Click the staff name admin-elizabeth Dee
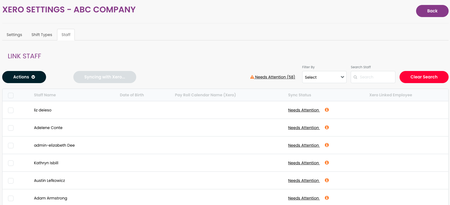The width and height of the screenshot is (450, 205). point(54,145)
